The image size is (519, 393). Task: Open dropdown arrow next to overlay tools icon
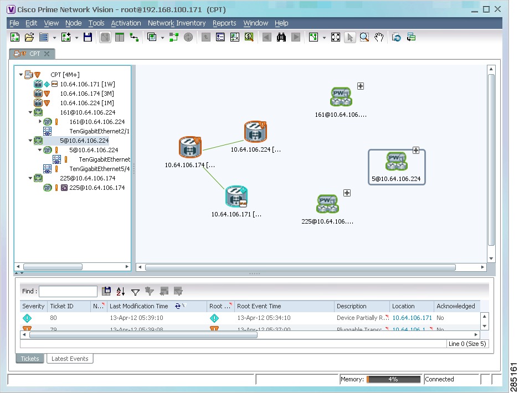click(x=162, y=38)
